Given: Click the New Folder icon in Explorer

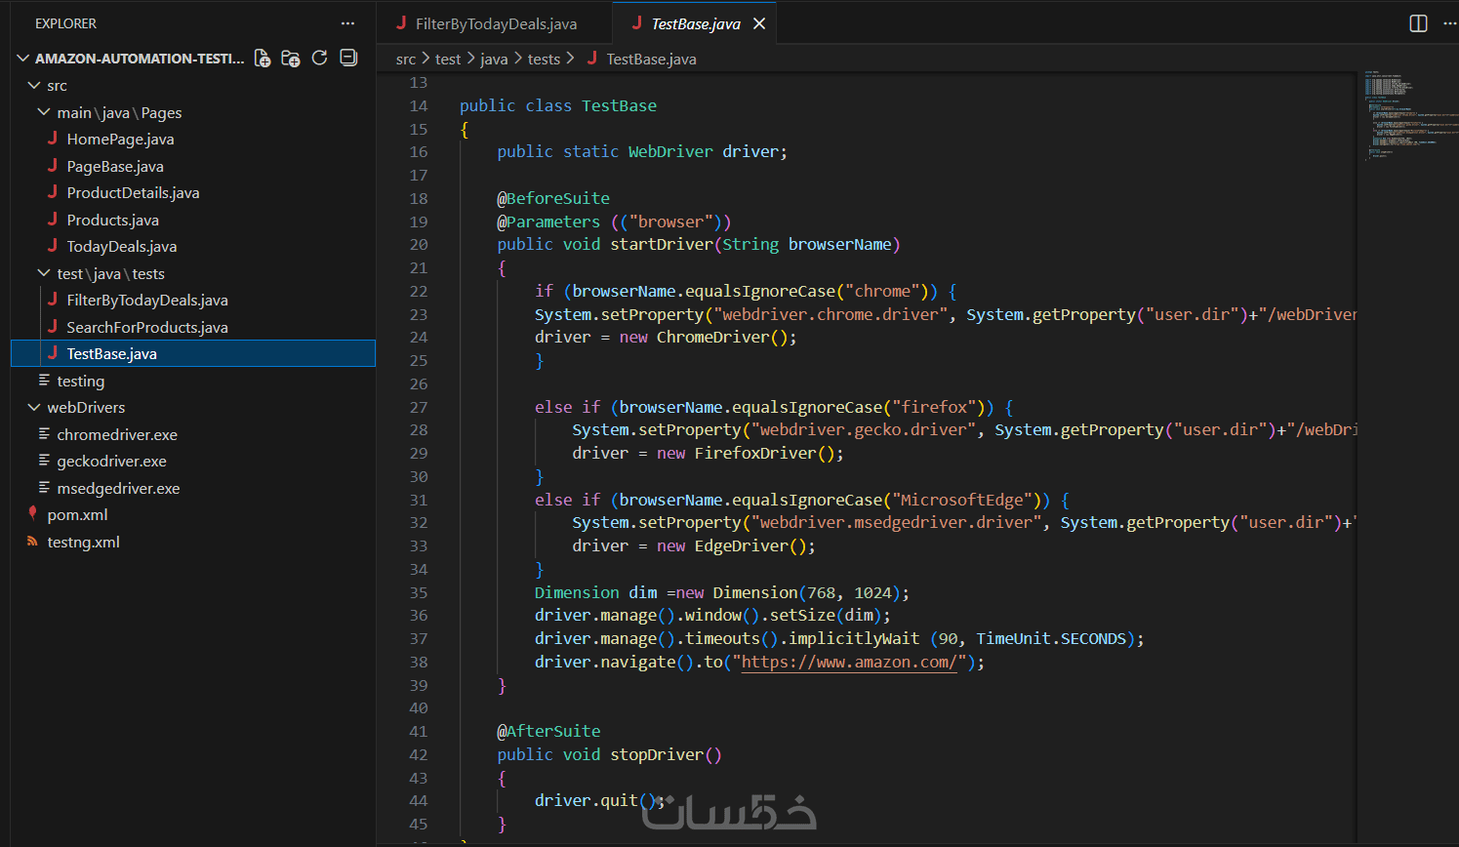Looking at the screenshot, I should click(291, 59).
